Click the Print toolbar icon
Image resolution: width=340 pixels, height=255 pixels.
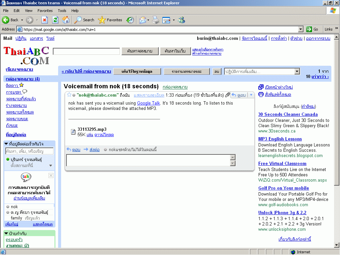click(x=156, y=20)
